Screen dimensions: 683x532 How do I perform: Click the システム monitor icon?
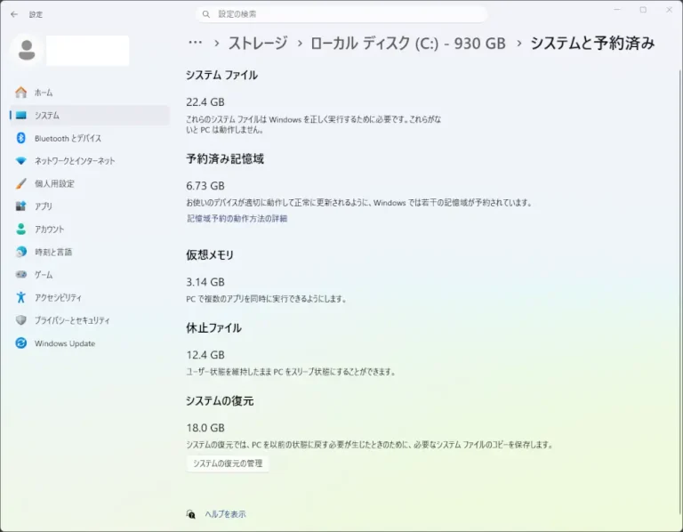click(x=21, y=116)
